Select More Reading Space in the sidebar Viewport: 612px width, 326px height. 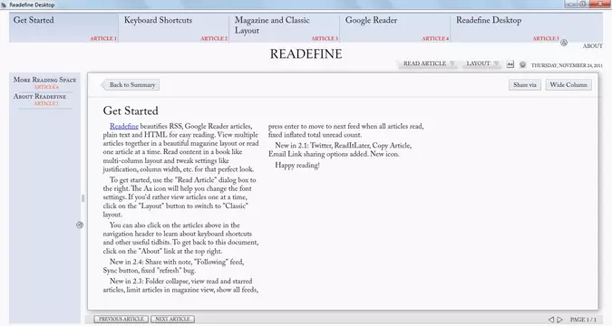pyautogui.click(x=45, y=80)
